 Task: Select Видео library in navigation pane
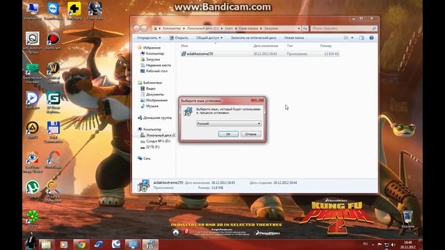pyautogui.click(x=148, y=88)
